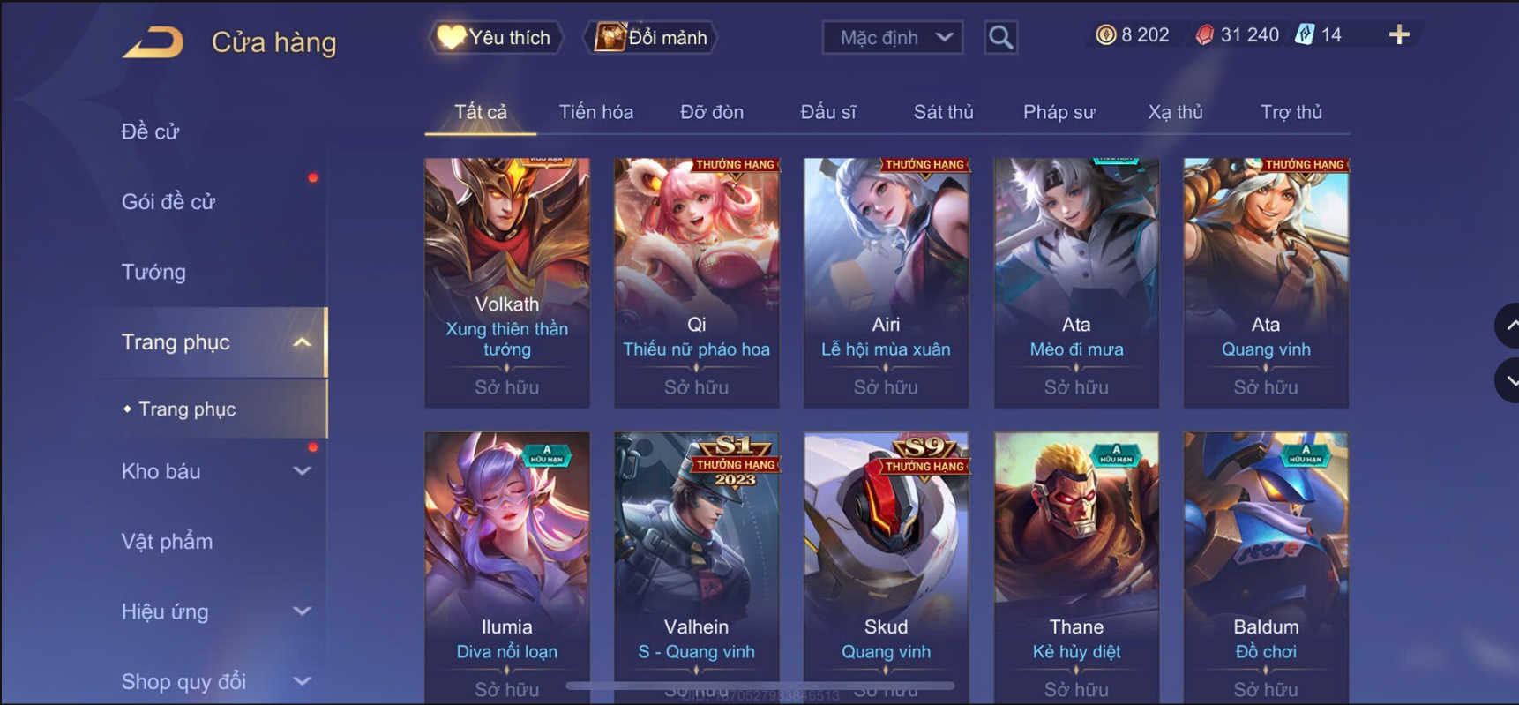Click the gold coin balance icon

pyautogui.click(x=1105, y=35)
